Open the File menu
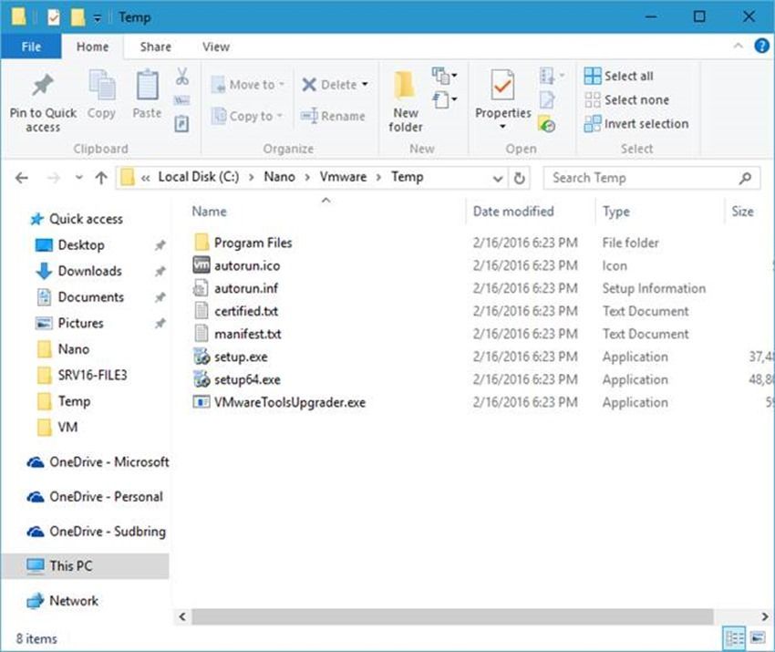The height and width of the screenshot is (652, 775). (31, 47)
